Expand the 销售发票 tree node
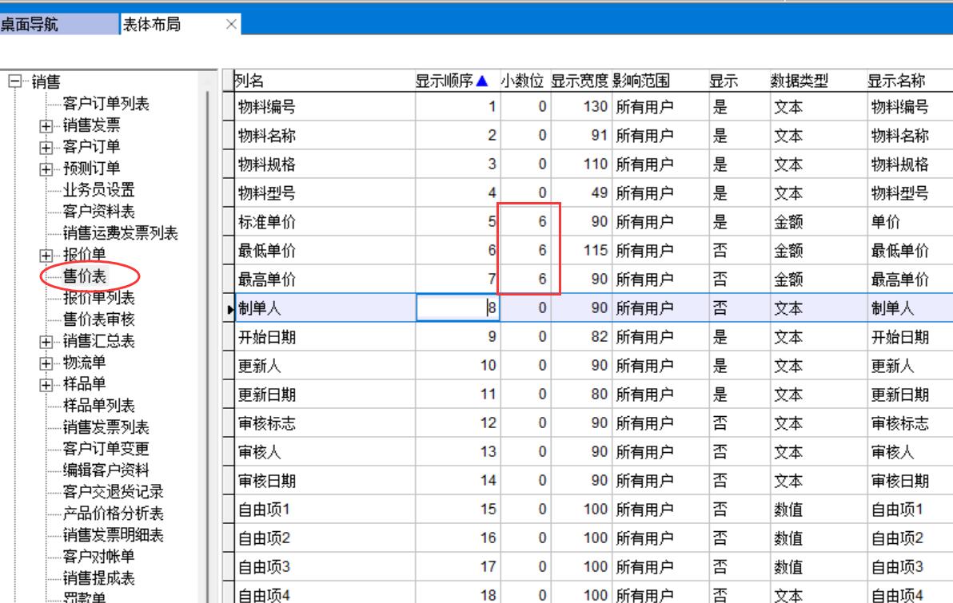This screenshot has height=603, width=953. tap(47, 126)
